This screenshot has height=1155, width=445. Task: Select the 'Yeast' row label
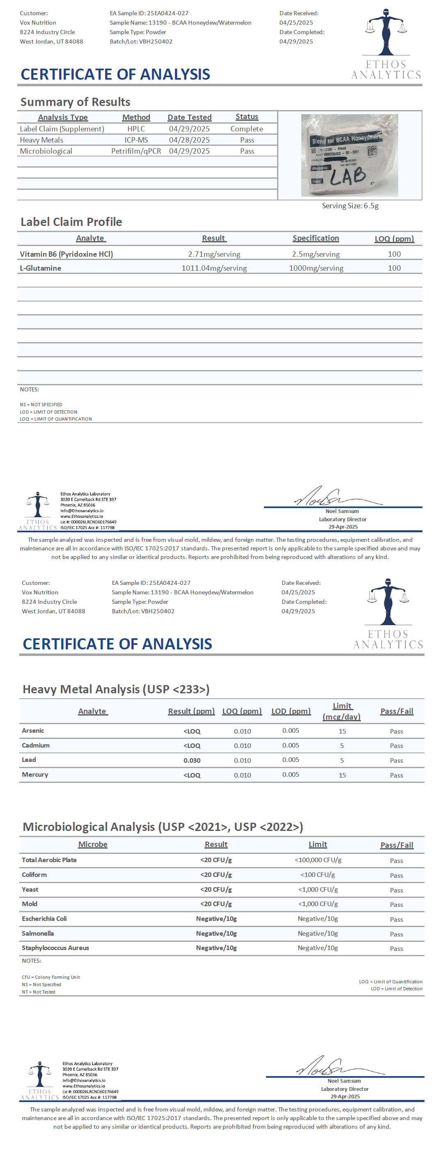point(30,890)
